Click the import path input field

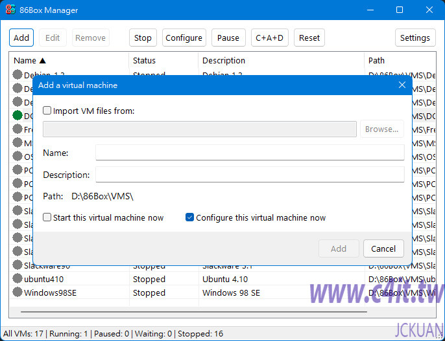pos(200,129)
